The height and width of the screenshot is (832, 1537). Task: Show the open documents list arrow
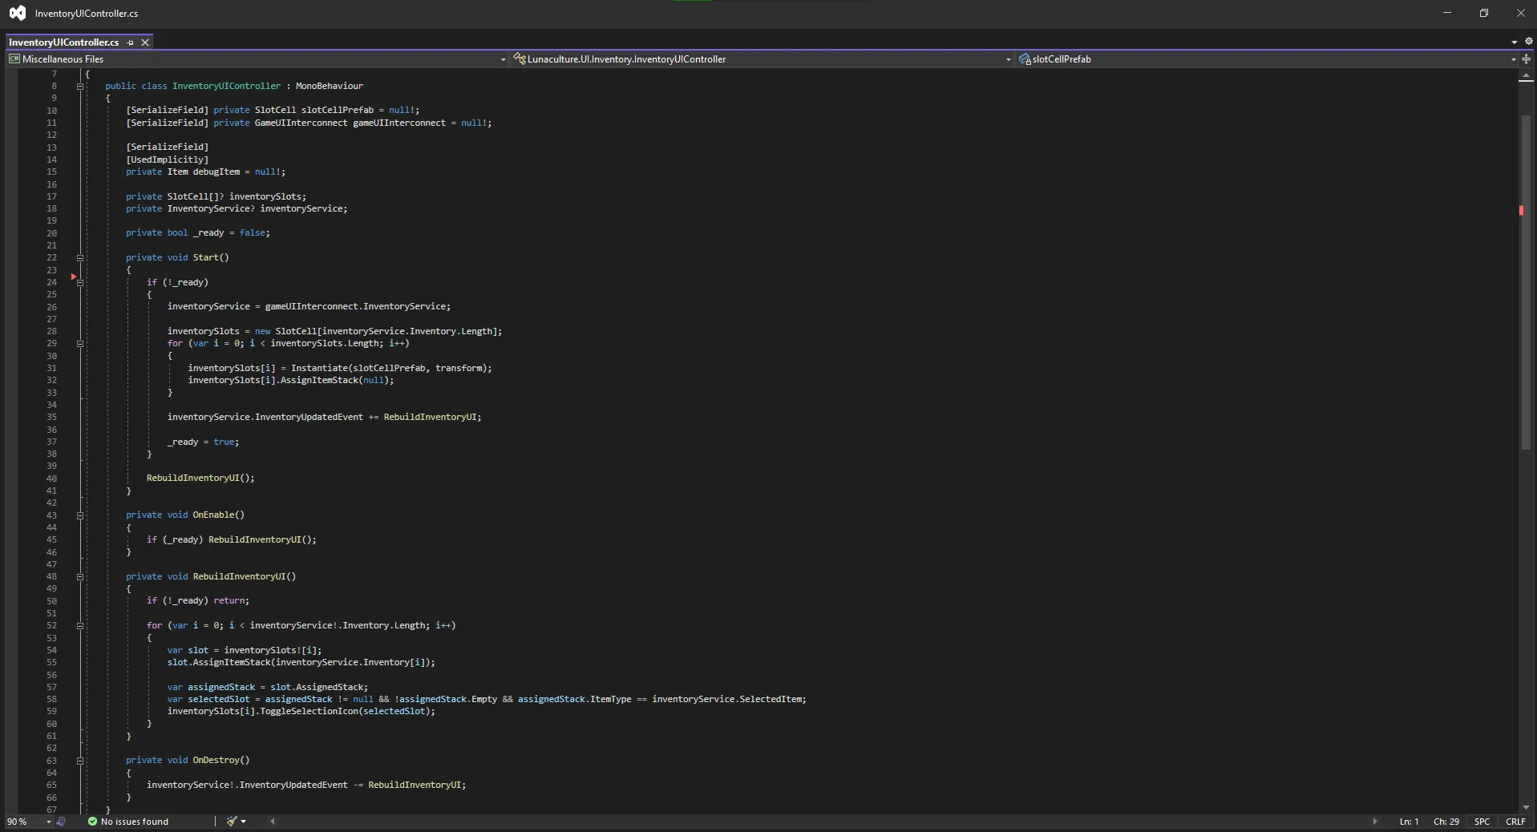pyautogui.click(x=1514, y=42)
